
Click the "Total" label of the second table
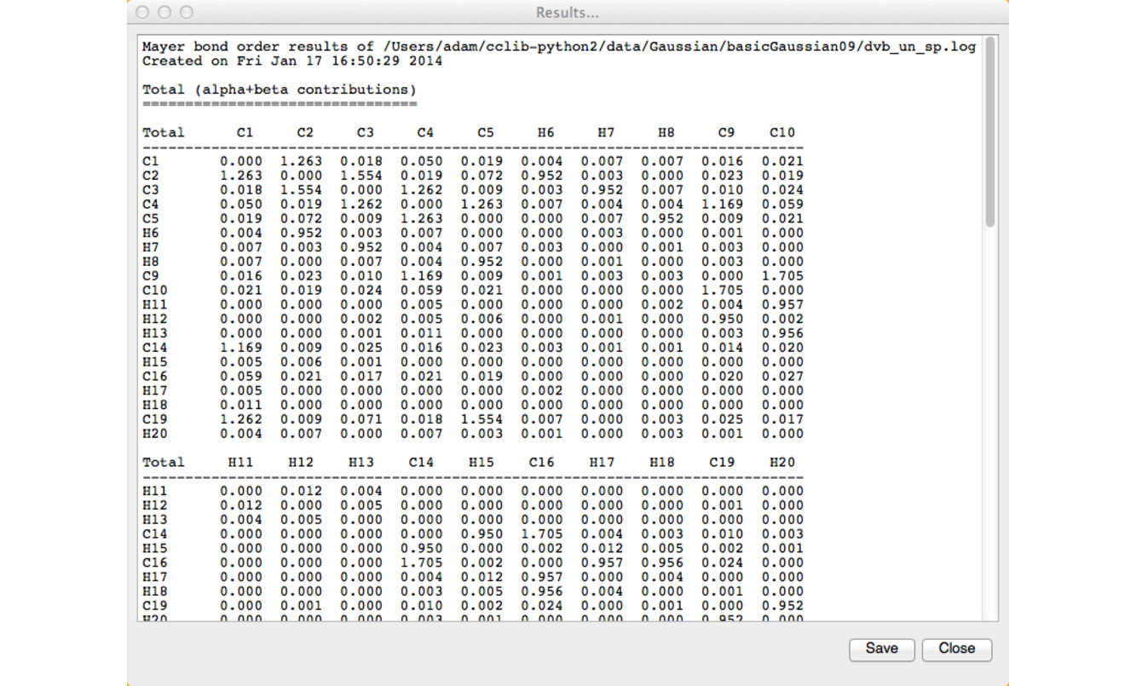pyautogui.click(x=164, y=463)
